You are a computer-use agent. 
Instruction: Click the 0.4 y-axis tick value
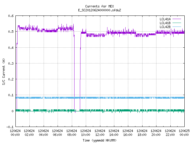click(x=11, y=48)
